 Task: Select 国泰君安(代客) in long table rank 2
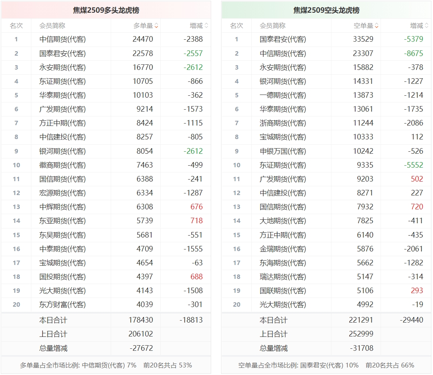tap(62, 53)
